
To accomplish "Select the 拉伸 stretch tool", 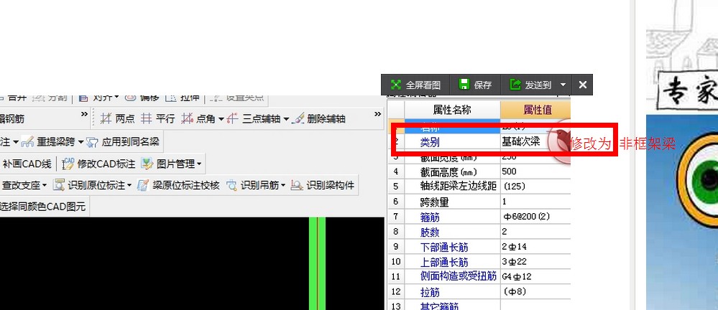I will [x=183, y=98].
